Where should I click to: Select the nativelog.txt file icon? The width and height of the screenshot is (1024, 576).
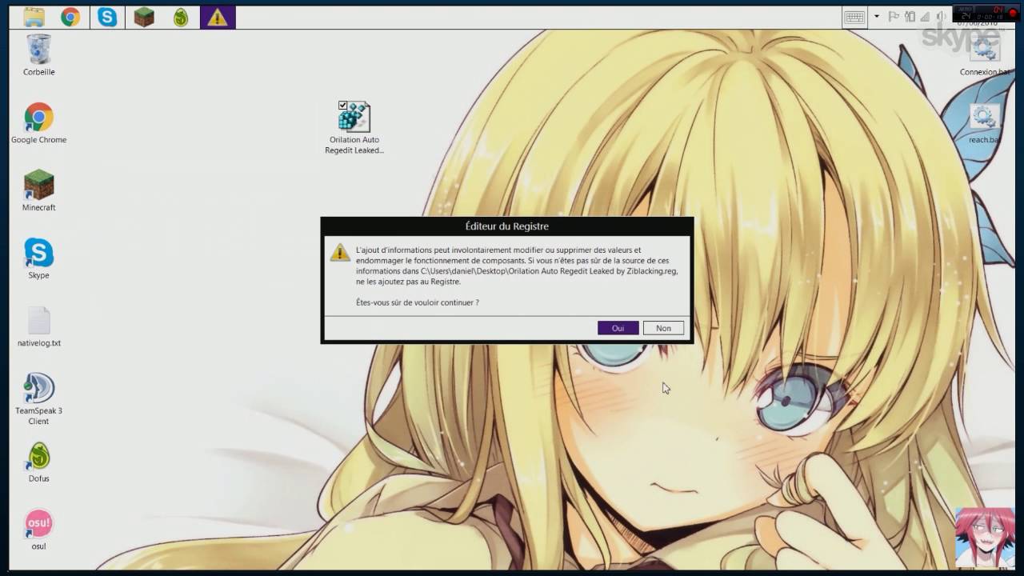38,326
